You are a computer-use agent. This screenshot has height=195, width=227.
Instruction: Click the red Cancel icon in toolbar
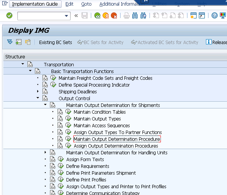tap(114, 15)
